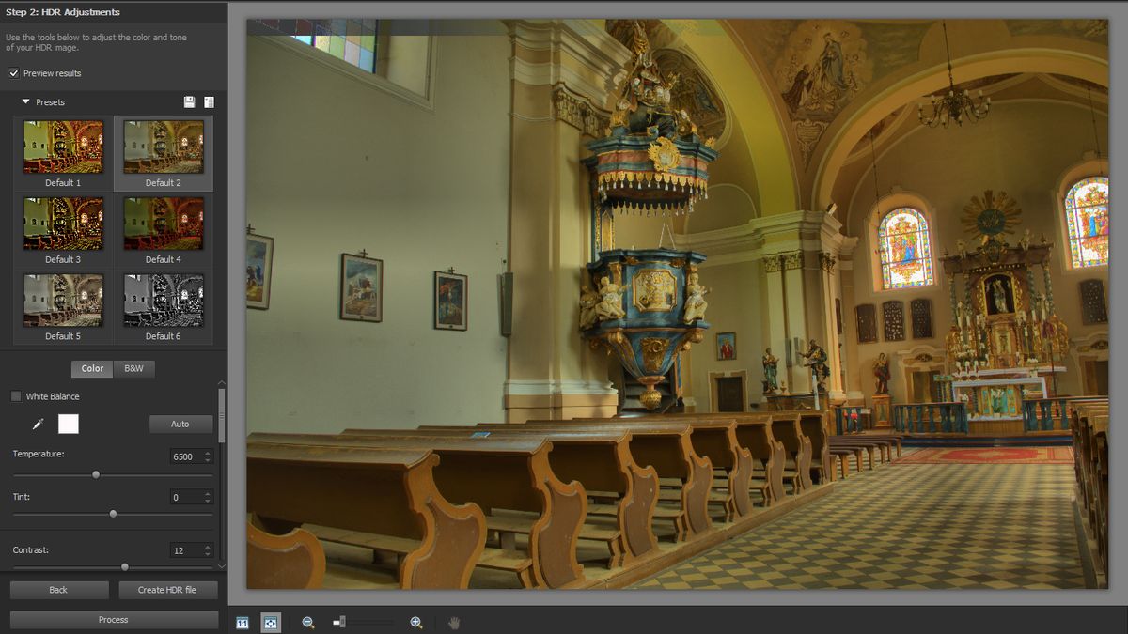Open the preset list manager icon
1128x634 pixels.
click(209, 101)
